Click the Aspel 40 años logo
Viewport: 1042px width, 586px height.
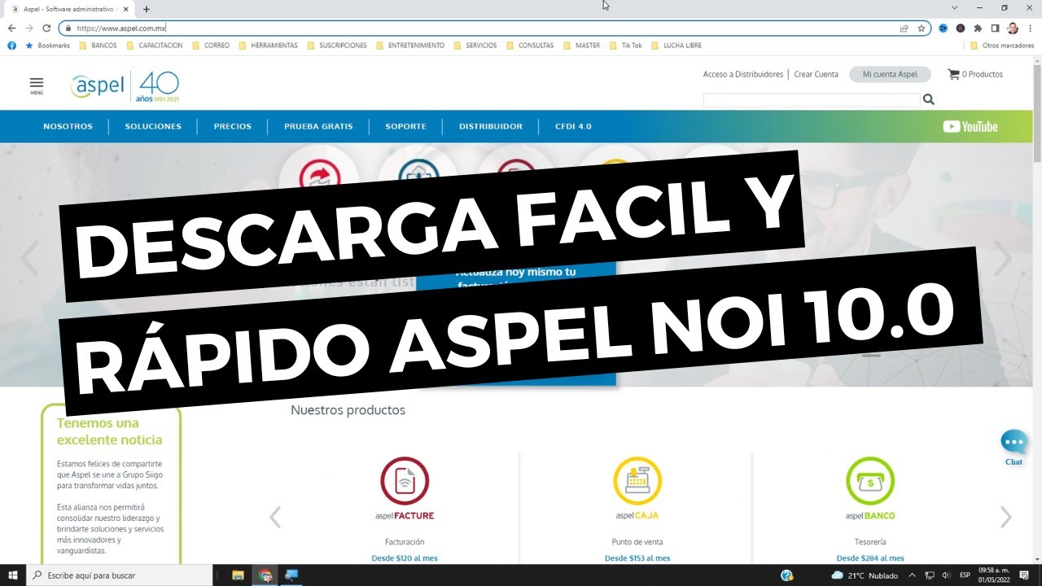(125, 86)
